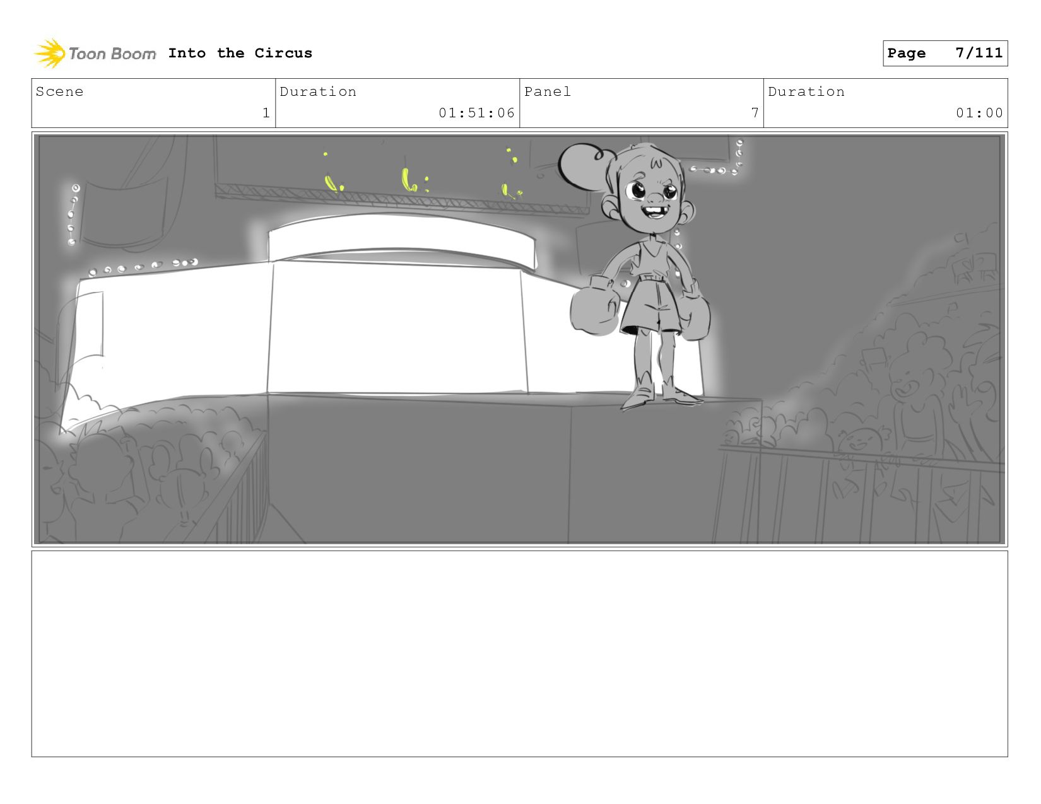Image resolution: width=1041 pixels, height=804 pixels.
Task: Click the 'Page 7/111' box
Action: 945,53
